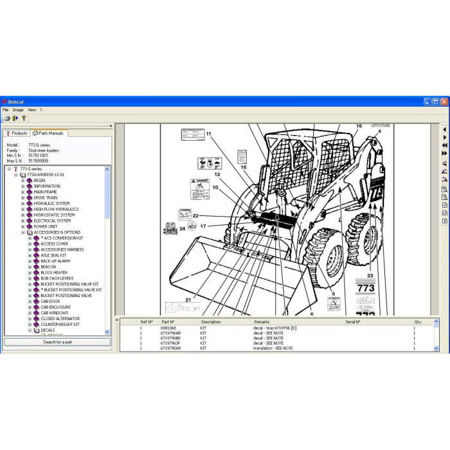Expand the CAB ENCLOSURE node
The height and width of the screenshot is (450, 450).
pos(30,307)
